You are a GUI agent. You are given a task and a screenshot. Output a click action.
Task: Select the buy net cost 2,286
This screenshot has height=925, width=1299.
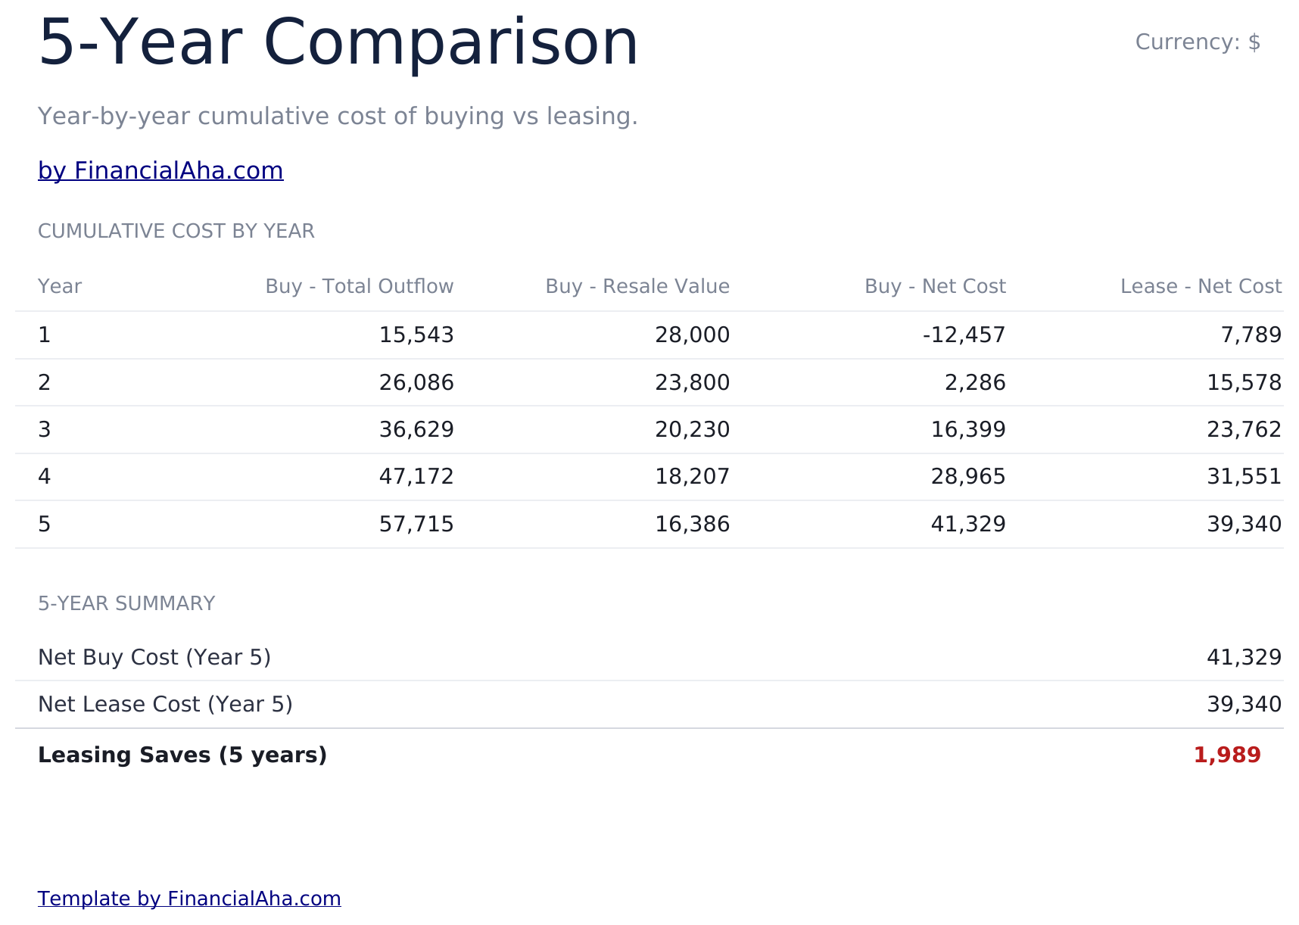(x=976, y=383)
